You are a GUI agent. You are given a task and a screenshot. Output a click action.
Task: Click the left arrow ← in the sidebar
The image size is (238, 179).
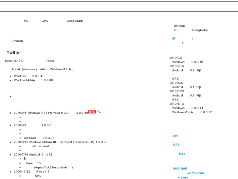183,43
